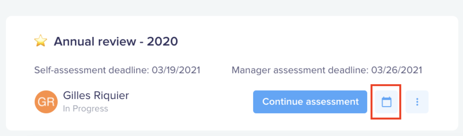463x136 pixels.
Task: Click the star next to Annual review
Action: (x=40, y=41)
